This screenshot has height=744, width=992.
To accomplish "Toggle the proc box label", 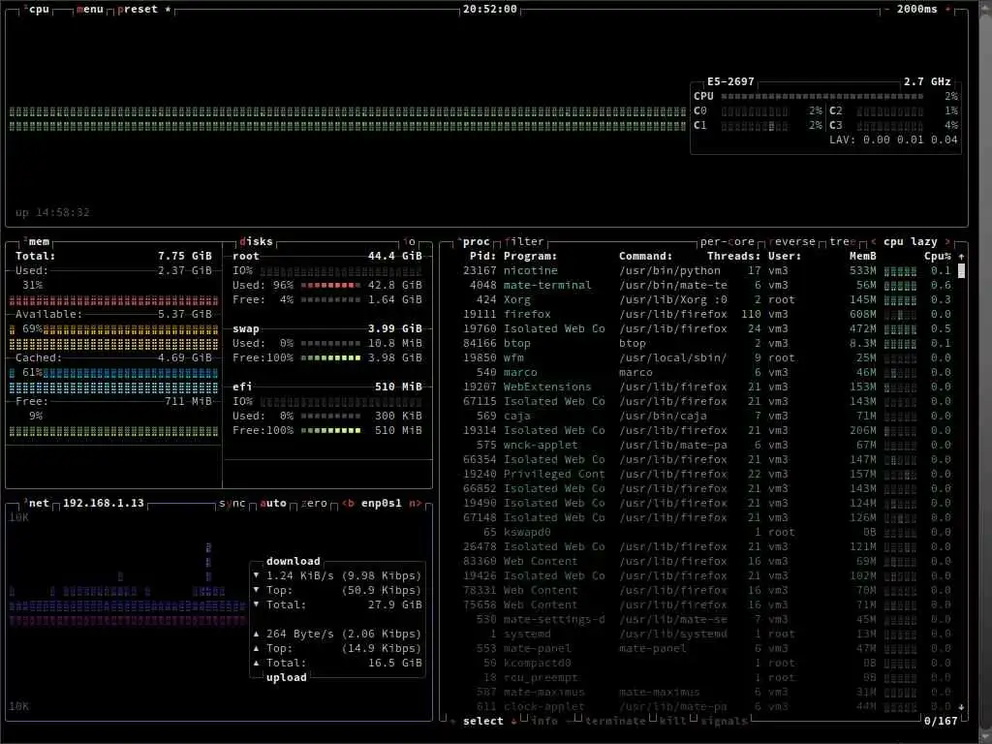I will 475,241.
